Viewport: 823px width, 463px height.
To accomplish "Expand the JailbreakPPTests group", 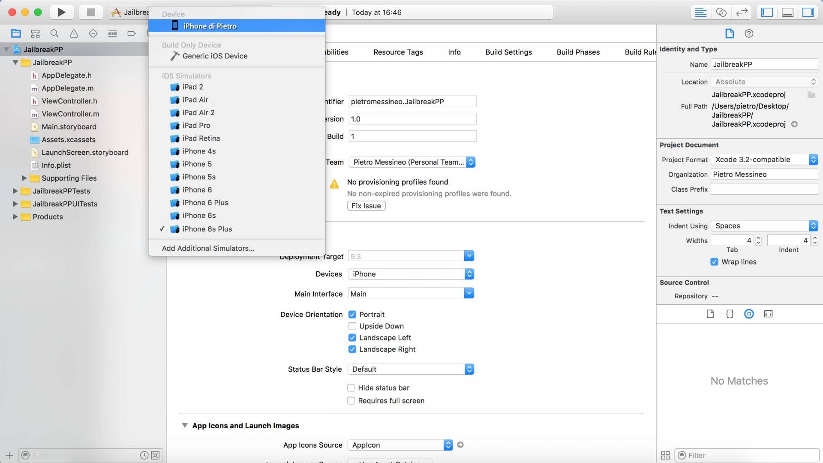I will [x=15, y=191].
